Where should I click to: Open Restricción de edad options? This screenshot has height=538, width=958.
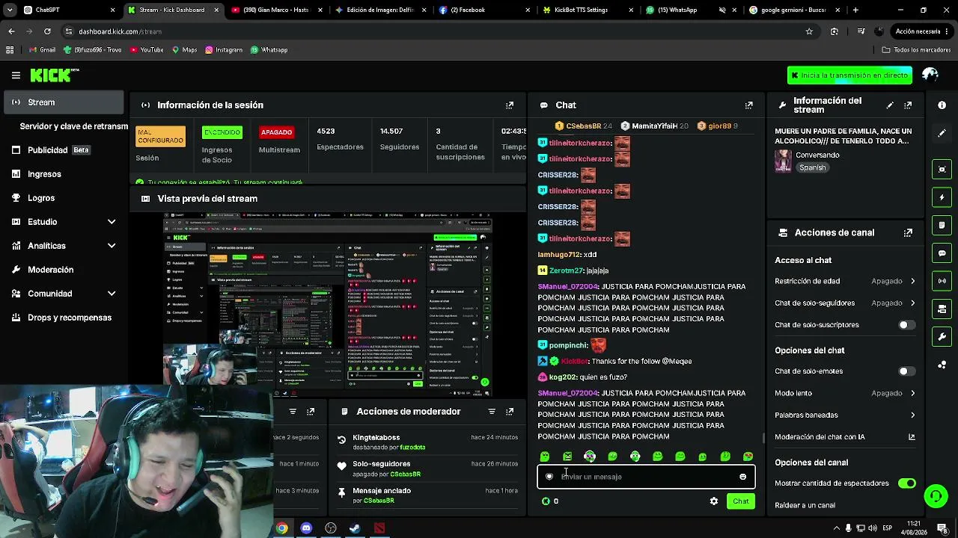coord(845,281)
